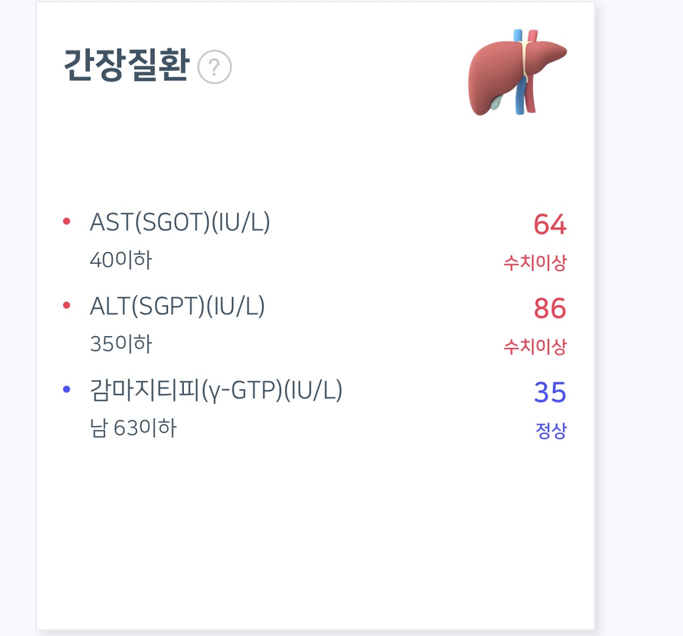The height and width of the screenshot is (636, 683).
Task: Click the blue 정상 status label
Action: coord(550,431)
